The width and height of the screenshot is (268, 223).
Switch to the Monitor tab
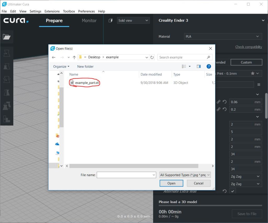pyautogui.click(x=89, y=20)
